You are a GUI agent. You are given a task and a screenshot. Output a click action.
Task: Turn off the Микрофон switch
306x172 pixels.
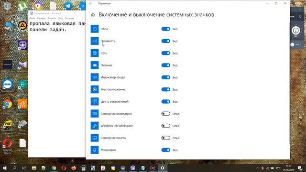coord(166,150)
